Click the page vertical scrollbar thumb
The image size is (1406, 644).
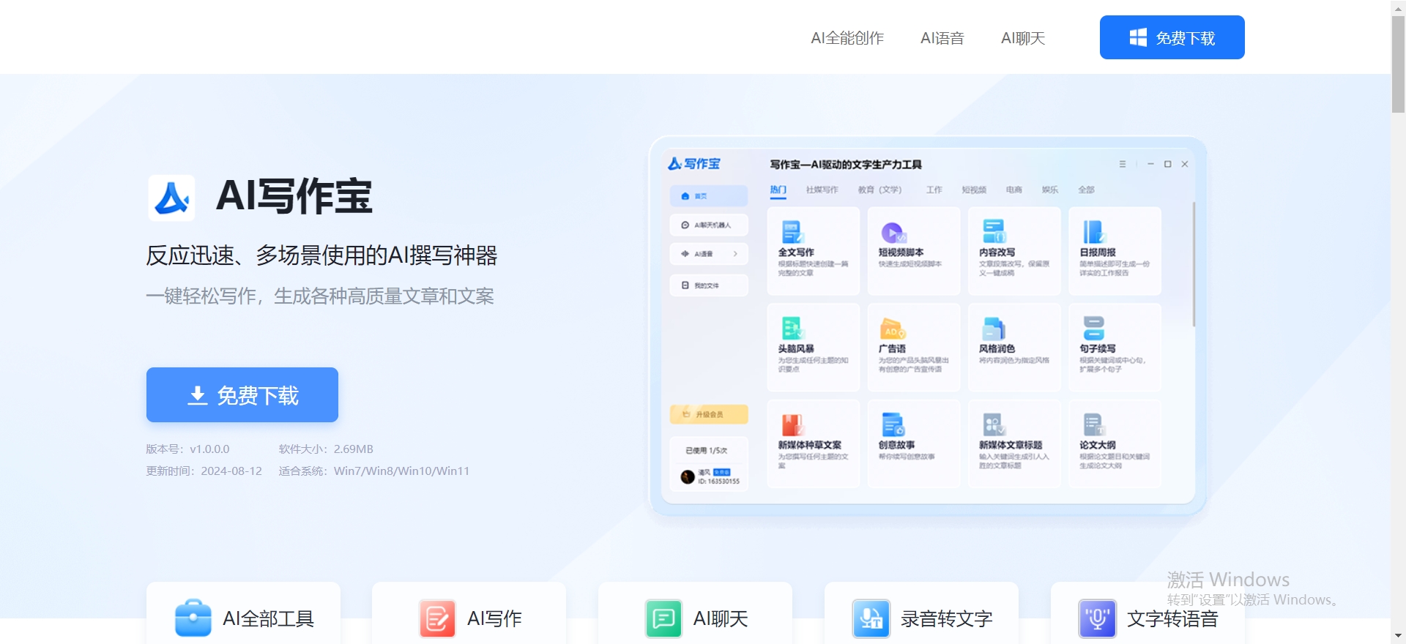click(x=1398, y=64)
